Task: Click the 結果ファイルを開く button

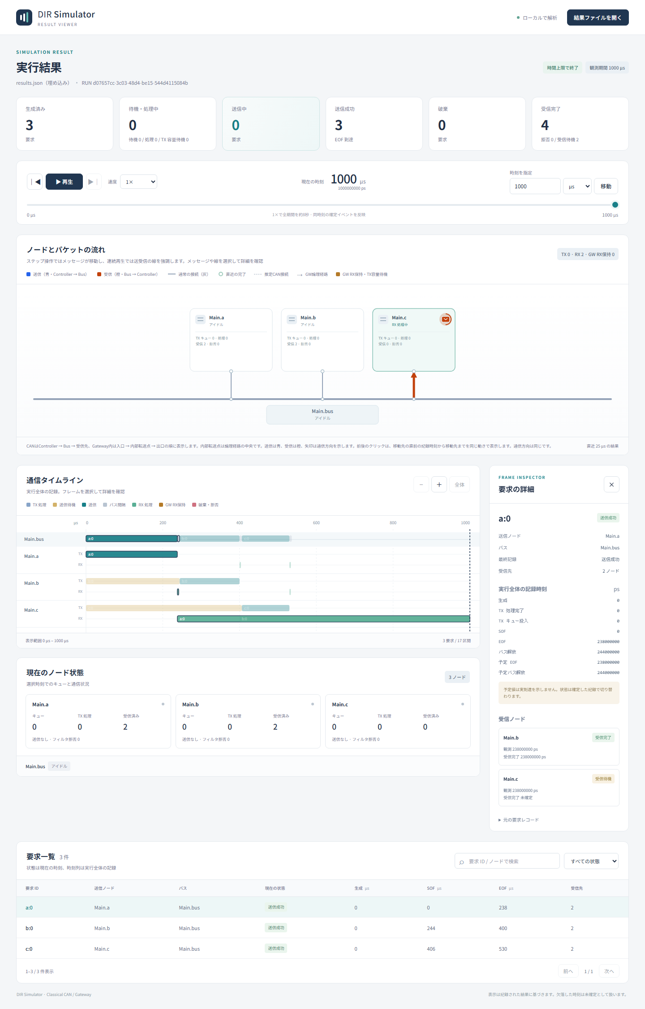Action: click(598, 17)
